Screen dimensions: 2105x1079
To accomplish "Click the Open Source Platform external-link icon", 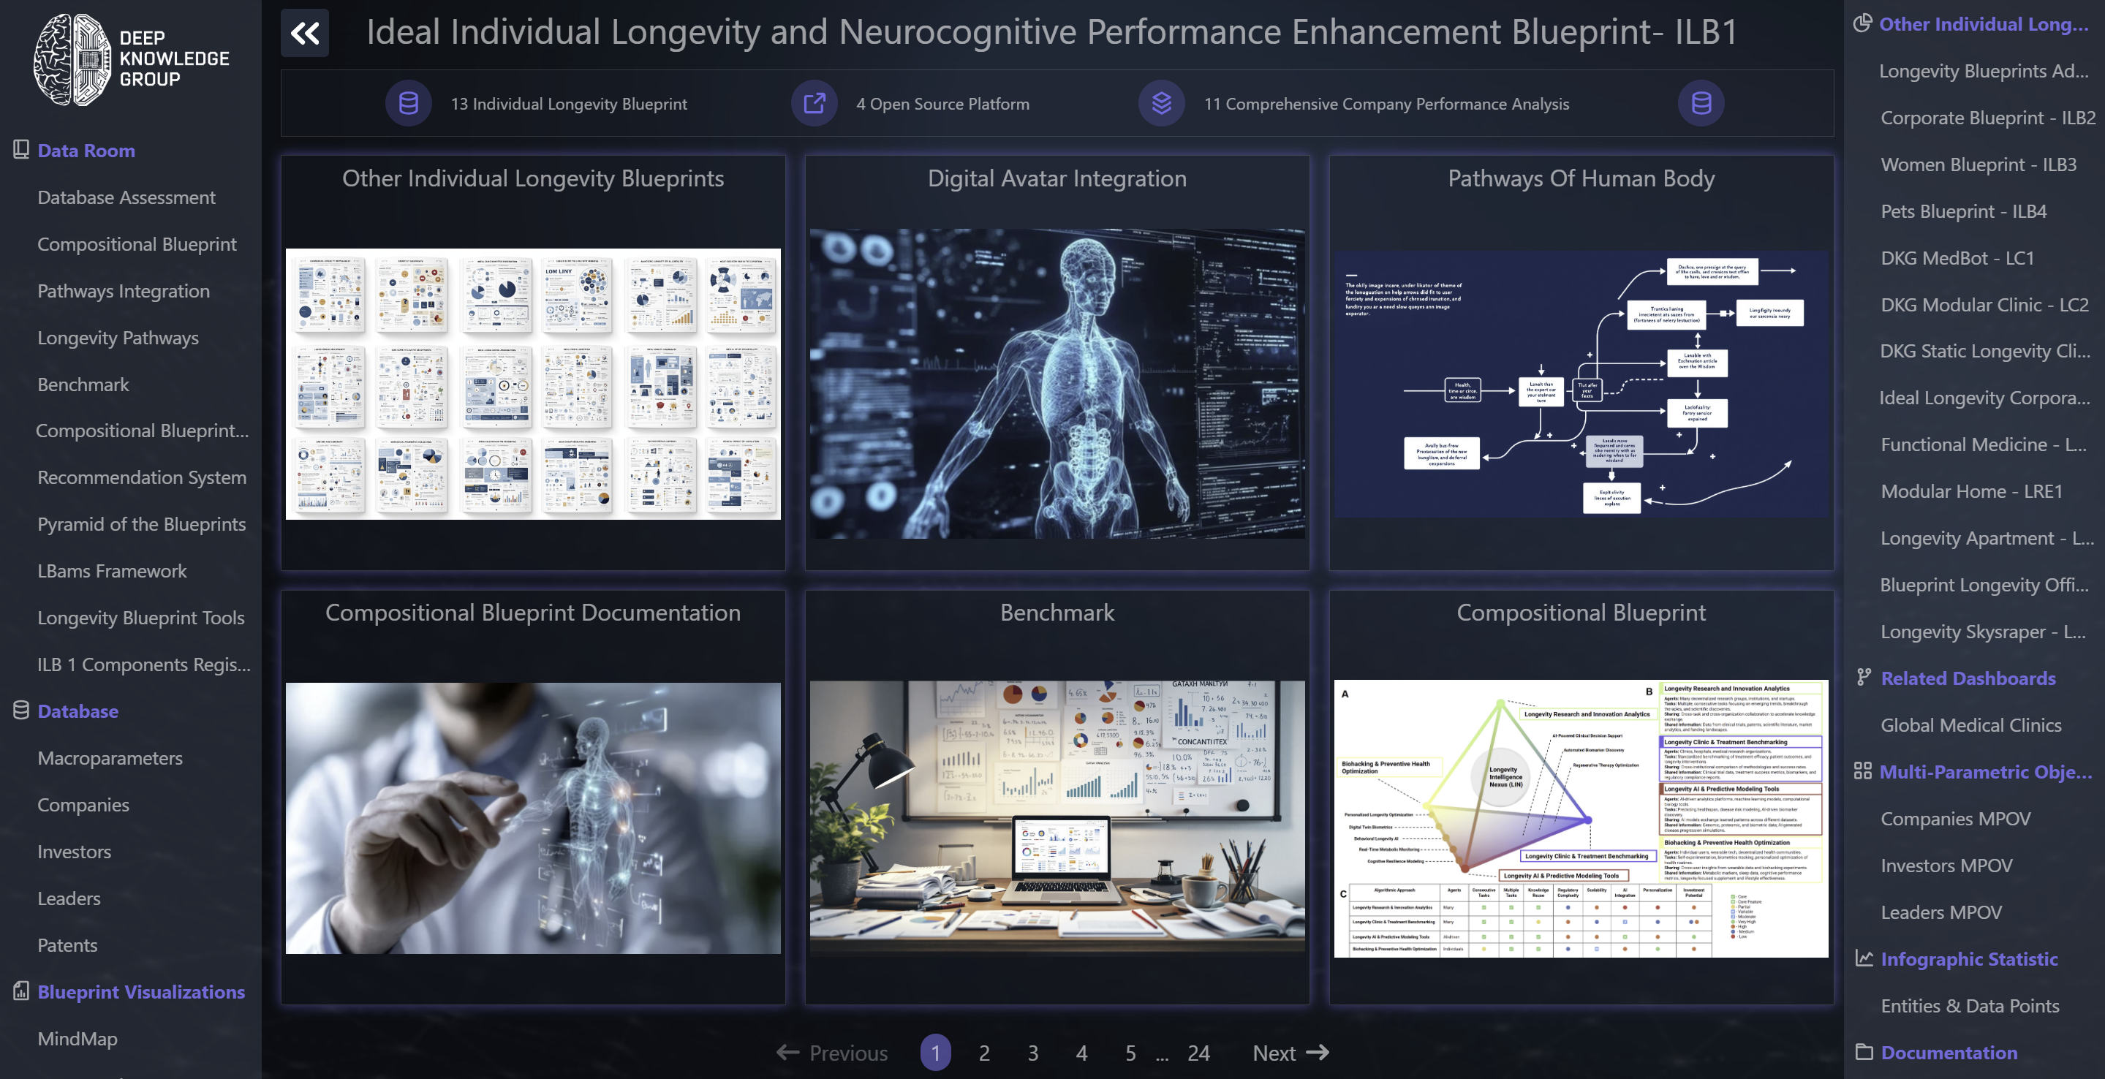I will [813, 104].
